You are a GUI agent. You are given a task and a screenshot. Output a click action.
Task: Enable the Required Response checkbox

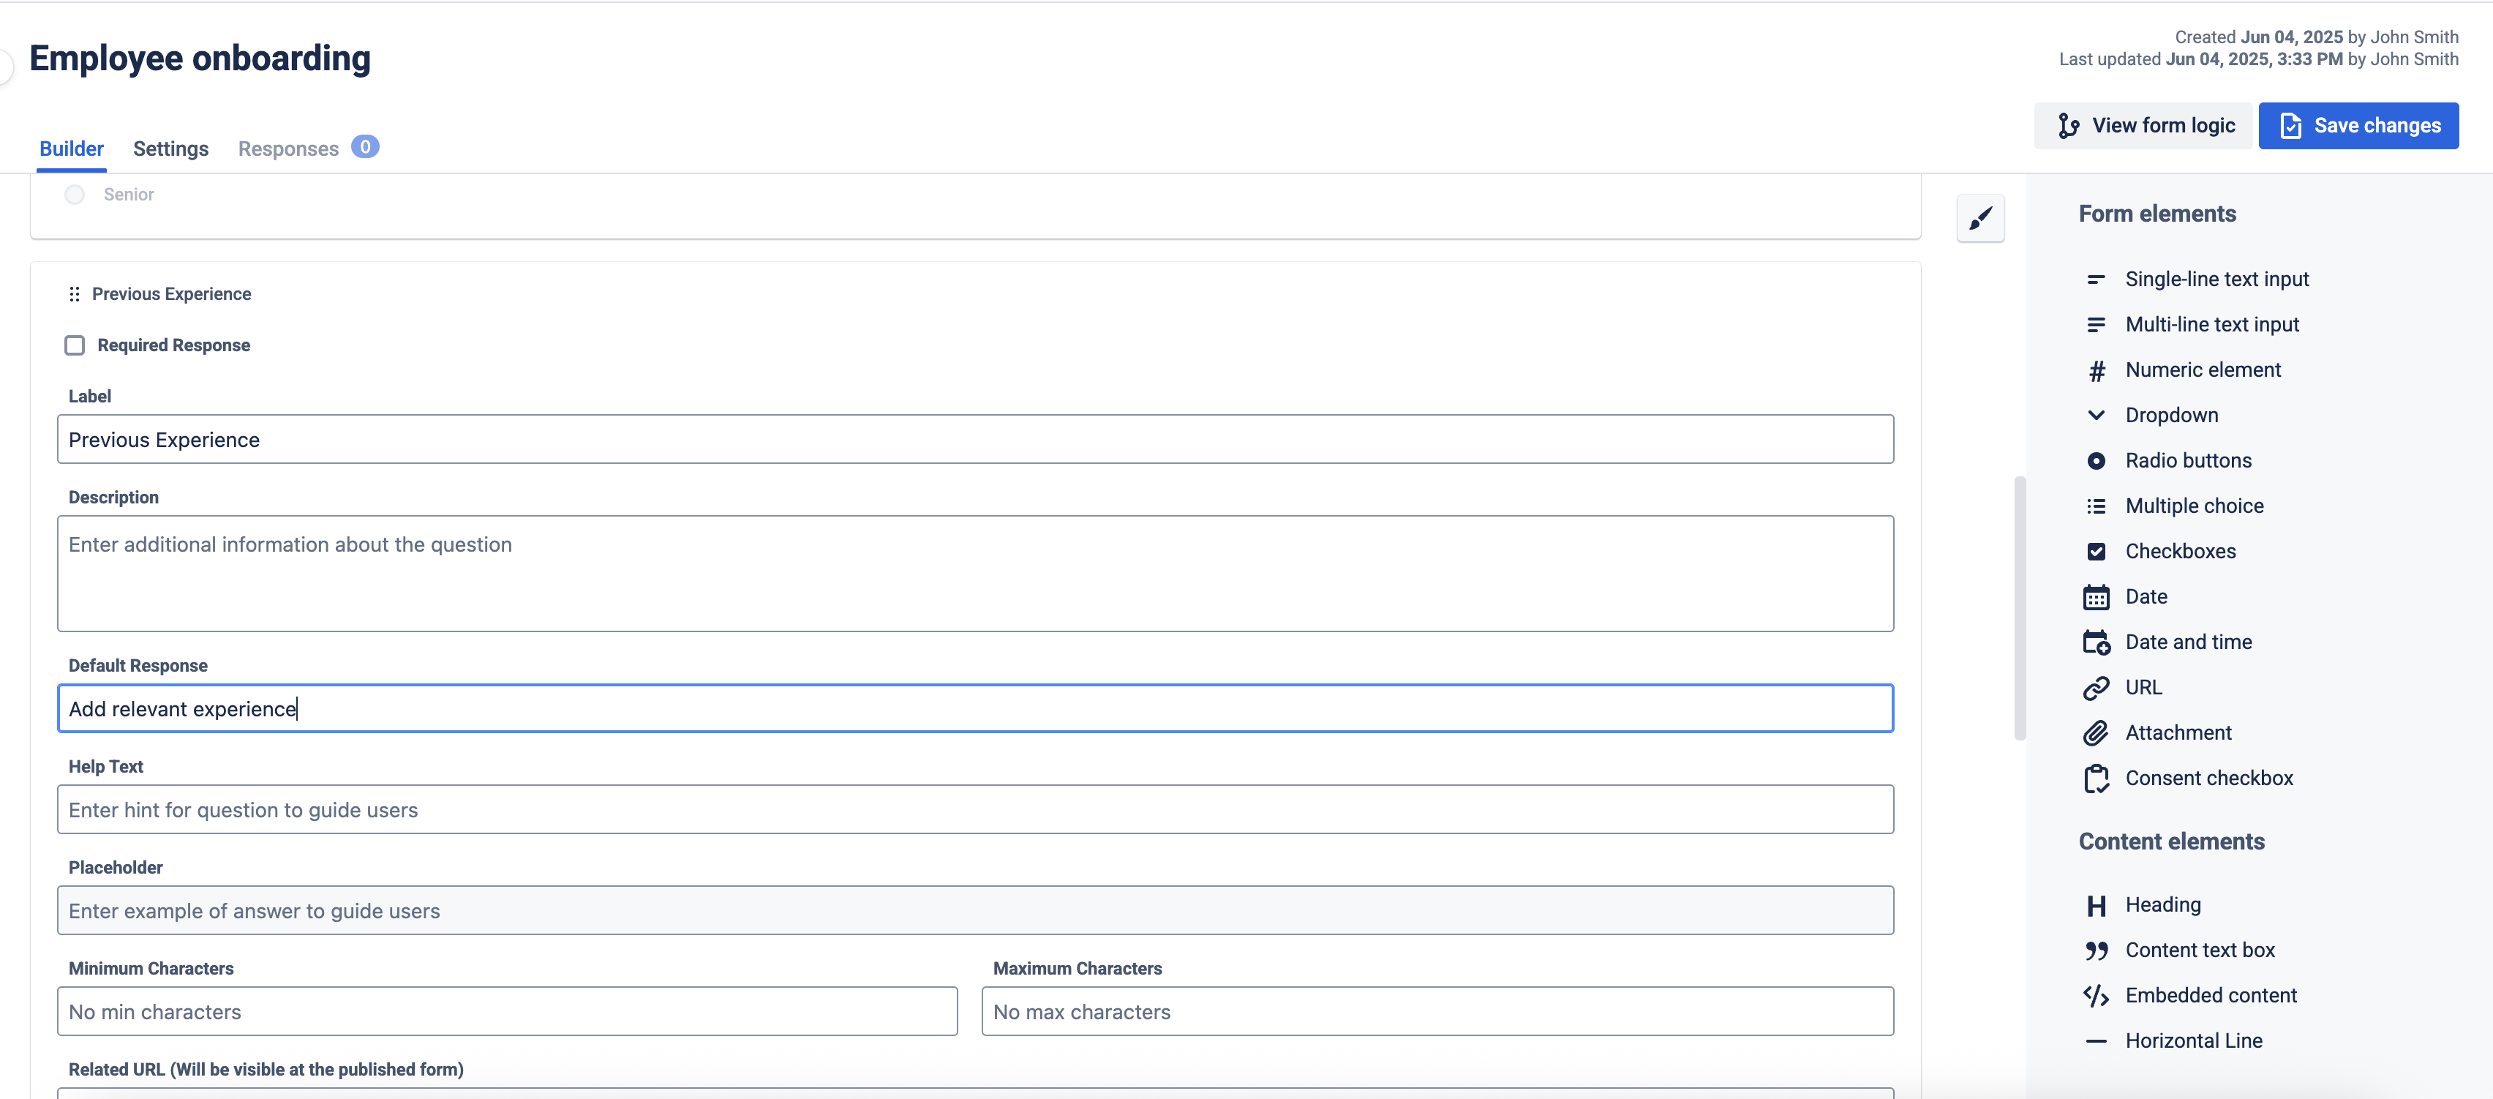click(x=75, y=345)
